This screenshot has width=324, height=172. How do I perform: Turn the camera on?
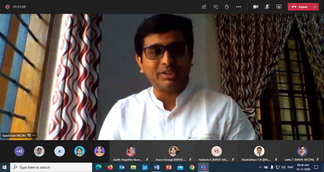click(256, 7)
